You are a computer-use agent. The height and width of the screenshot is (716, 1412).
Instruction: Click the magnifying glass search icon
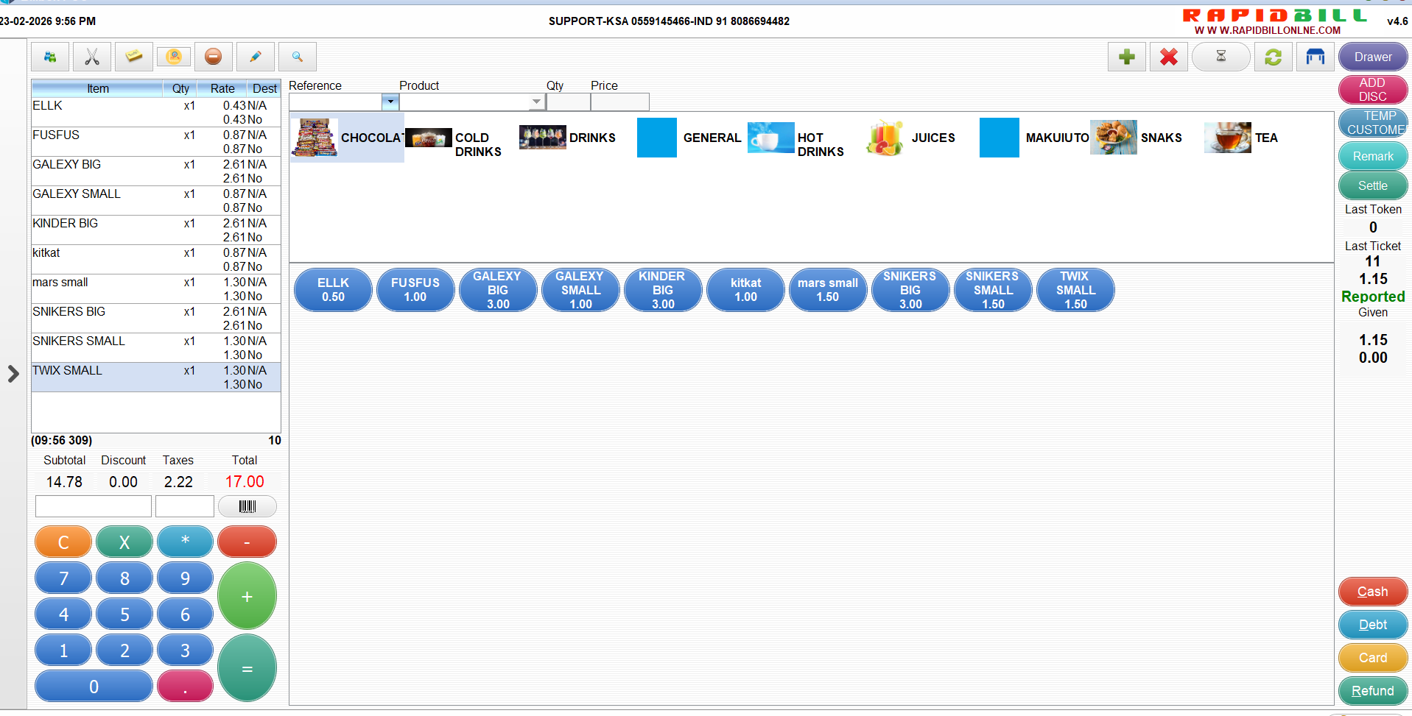[298, 57]
